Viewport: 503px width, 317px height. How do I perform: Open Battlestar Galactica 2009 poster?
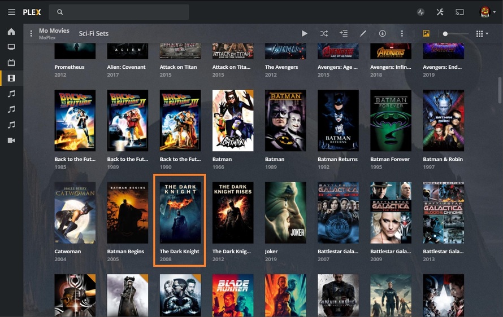pos(391,213)
